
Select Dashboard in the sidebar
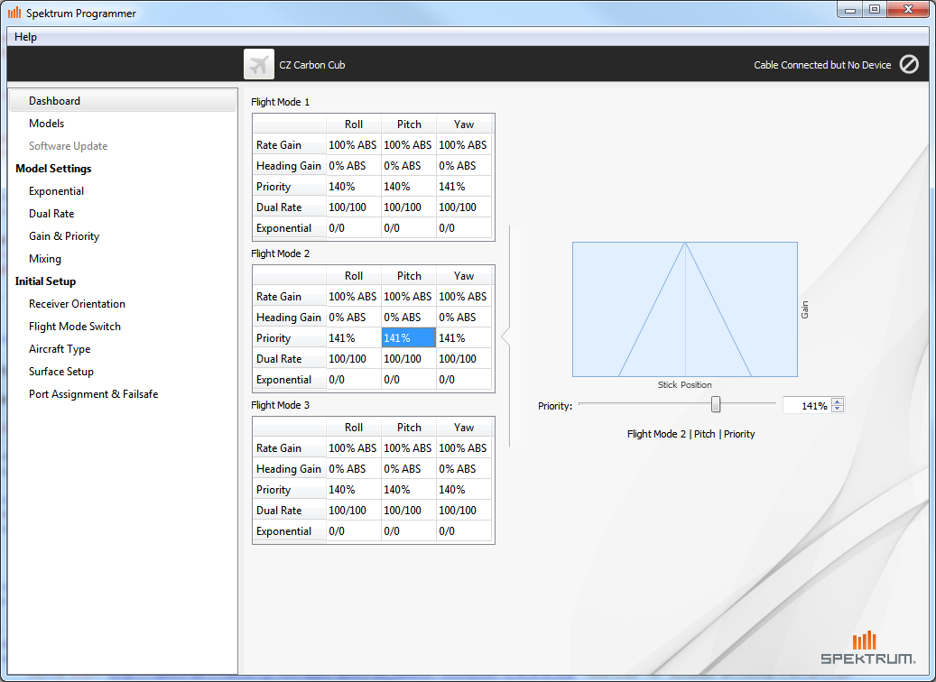123,101
